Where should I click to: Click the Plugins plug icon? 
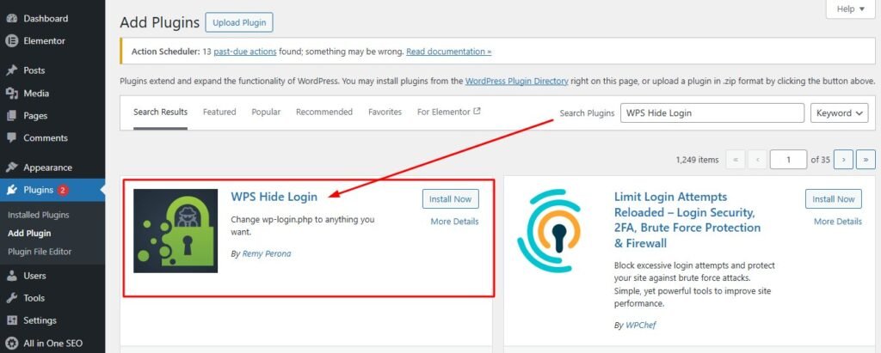(11, 190)
